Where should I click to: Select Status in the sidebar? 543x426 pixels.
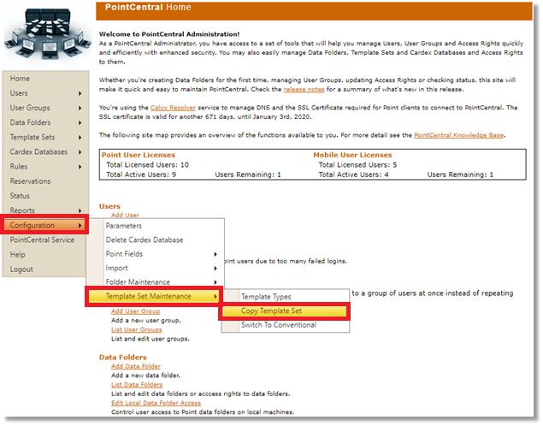(x=20, y=196)
